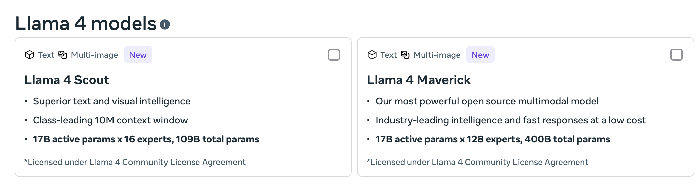This screenshot has height=190, width=698.
Task: Click the Multi-image label on Maverick card
Action: 437,55
